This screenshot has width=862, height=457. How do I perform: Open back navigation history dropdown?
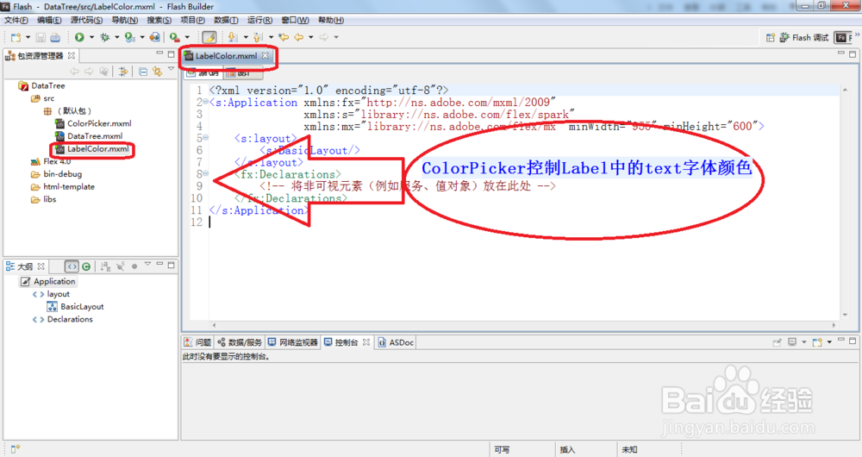[310, 37]
